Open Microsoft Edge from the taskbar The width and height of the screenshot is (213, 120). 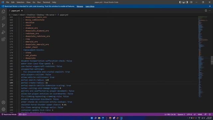pyautogui.click(x=103, y=118)
